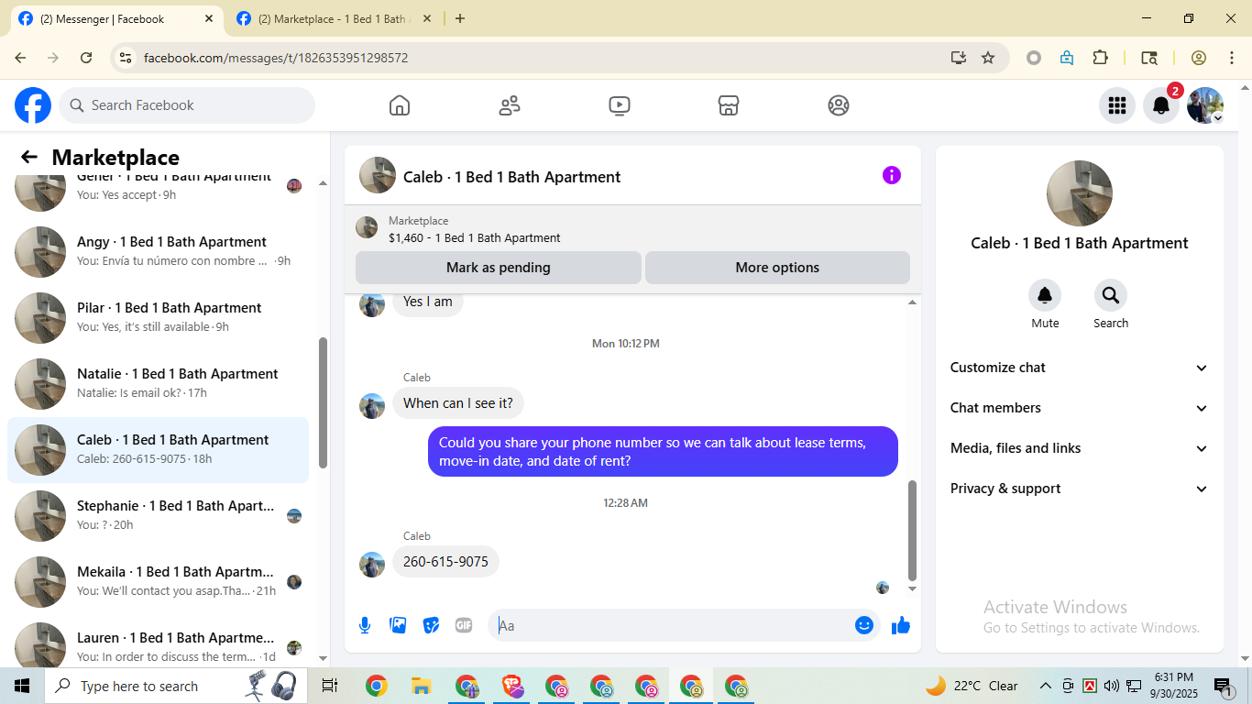Open the notifications bell with badge

pos(1161,105)
